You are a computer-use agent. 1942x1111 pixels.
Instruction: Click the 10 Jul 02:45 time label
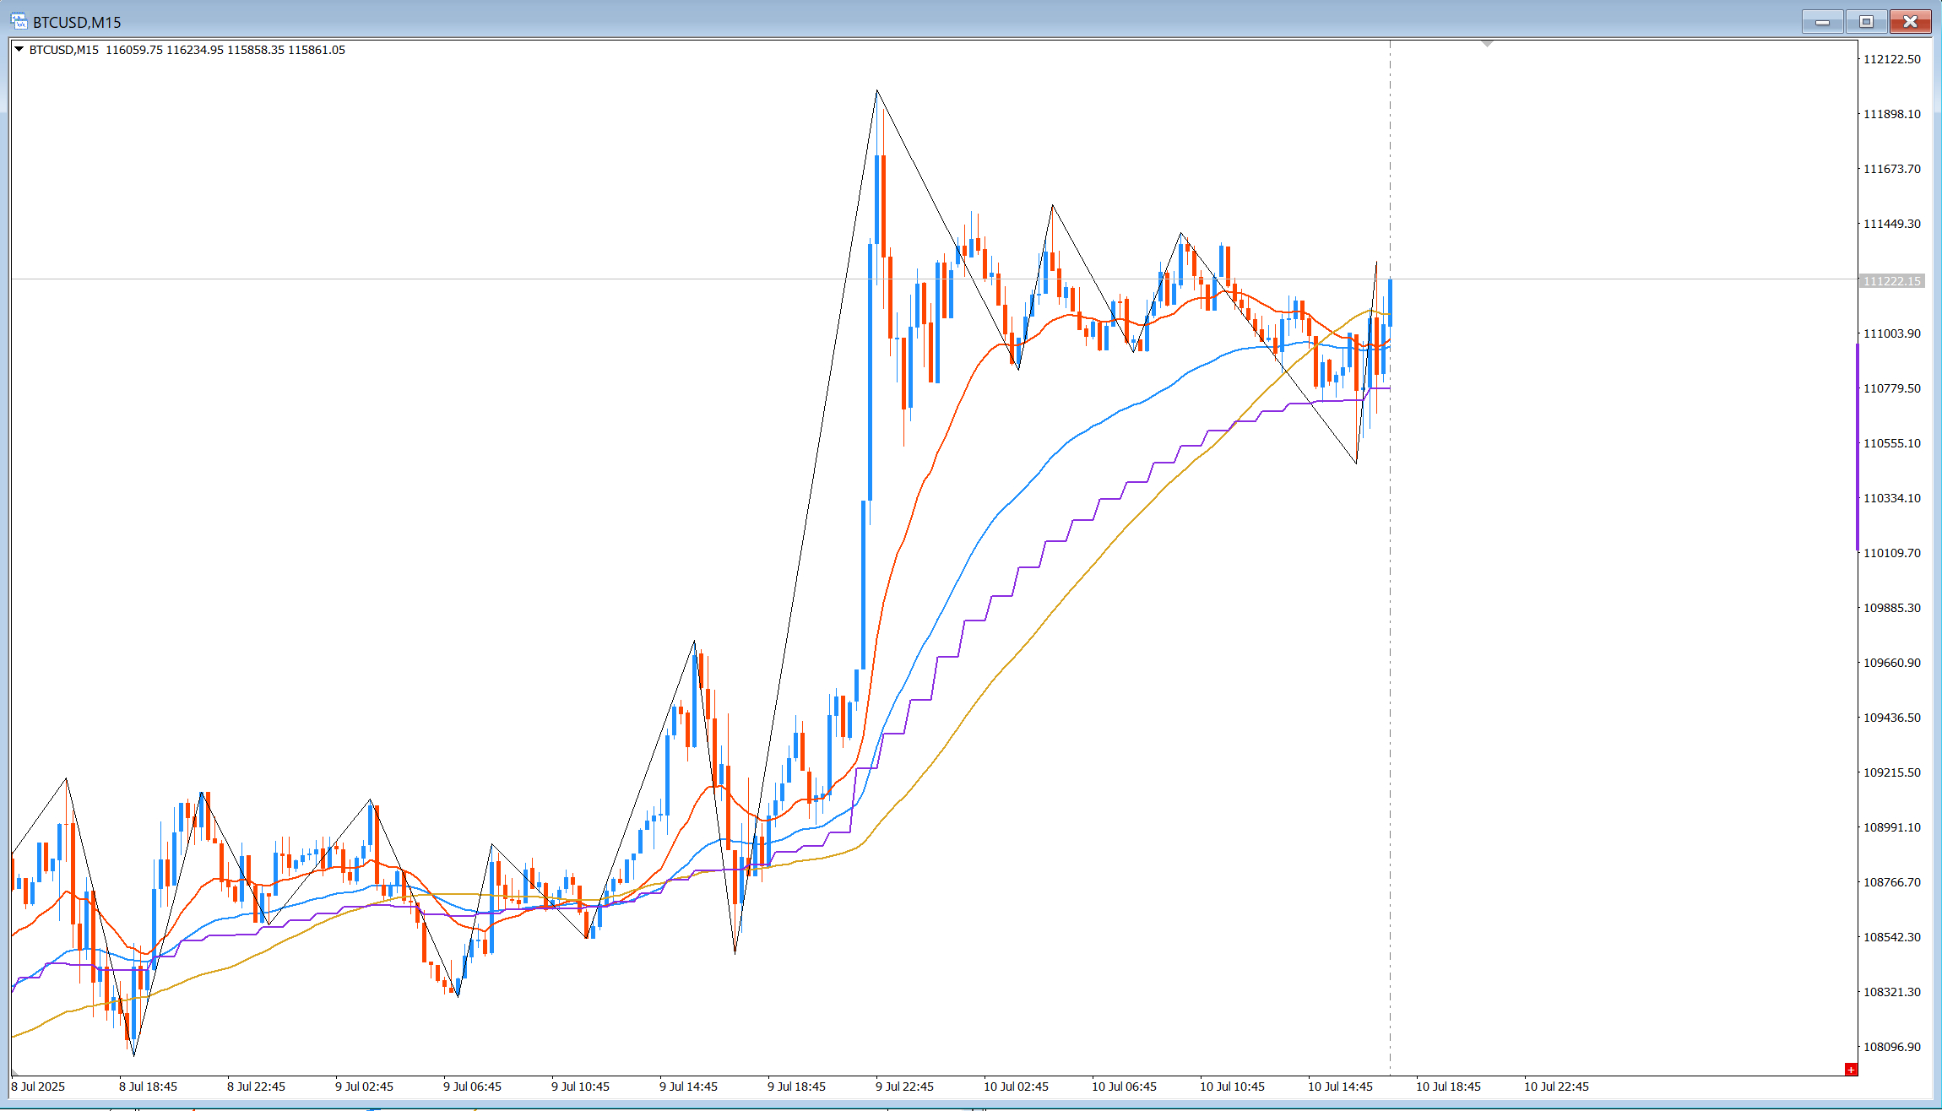point(1017,1087)
